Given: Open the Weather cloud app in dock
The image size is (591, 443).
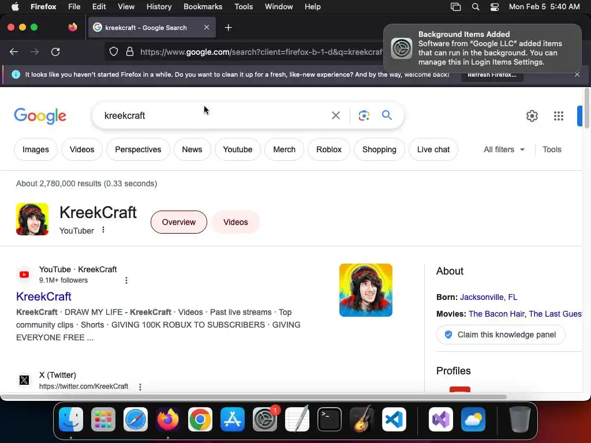Looking at the screenshot, I should coord(473,419).
